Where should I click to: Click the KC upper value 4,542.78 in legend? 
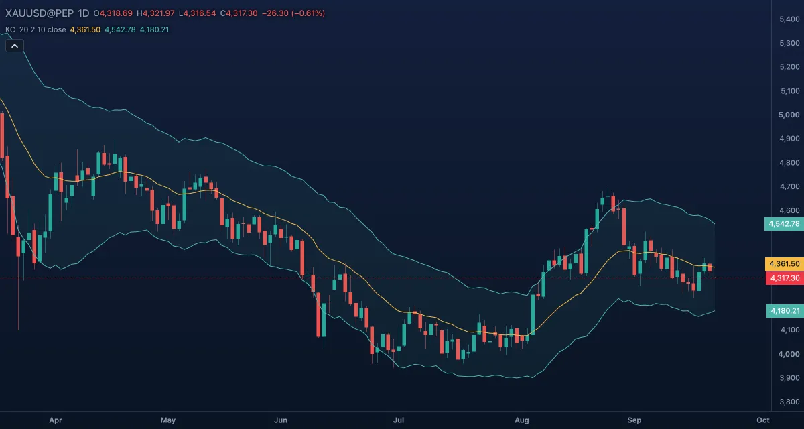click(120, 29)
